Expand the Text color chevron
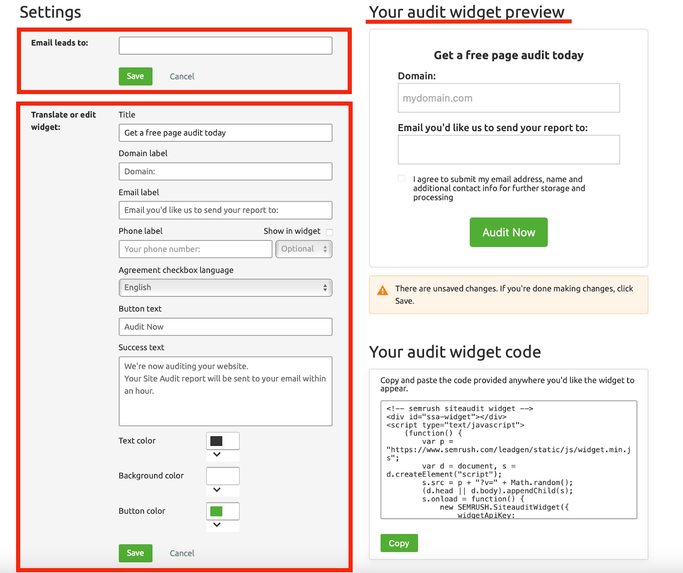The height and width of the screenshot is (573, 683). pyautogui.click(x=217, y=455)
